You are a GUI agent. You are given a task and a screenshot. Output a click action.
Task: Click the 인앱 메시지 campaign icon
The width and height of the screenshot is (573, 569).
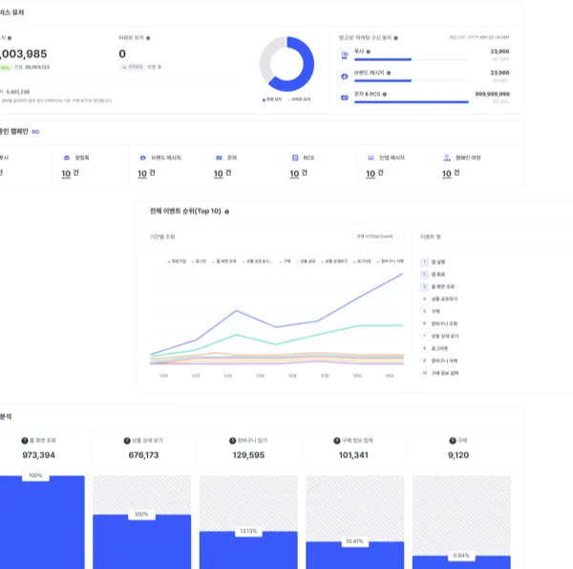point(371,158)
